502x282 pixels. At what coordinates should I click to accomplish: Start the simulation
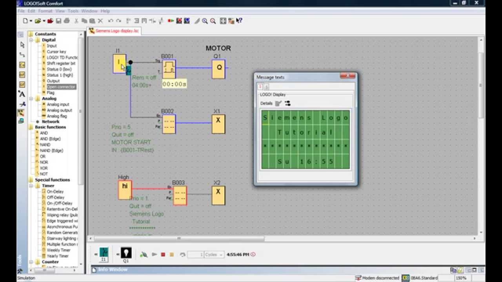155,255
